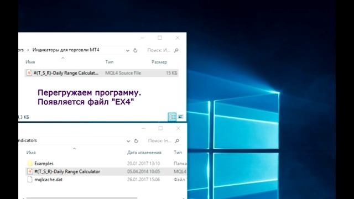Click the horizontal scrollbar in the Indicators window
Viewport: 354px width, 199px height.
[x=82, y=198]
